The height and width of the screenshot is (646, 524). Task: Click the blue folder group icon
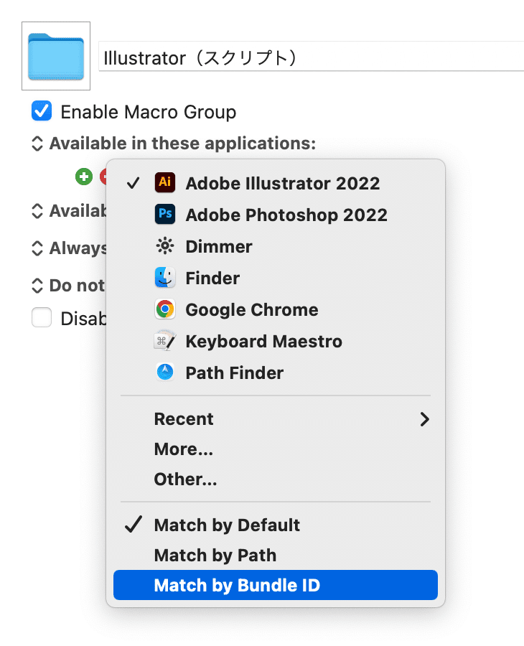point(56,56)
